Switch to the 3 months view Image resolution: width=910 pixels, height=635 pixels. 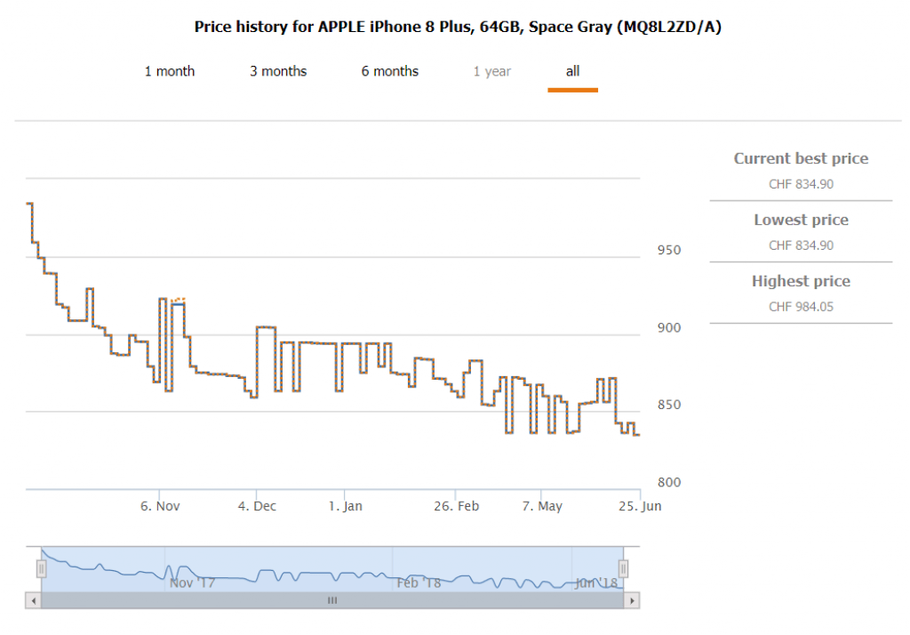pos(278,71)
